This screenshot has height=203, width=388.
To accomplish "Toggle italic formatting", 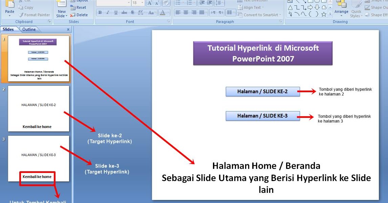I will [108, 12].
